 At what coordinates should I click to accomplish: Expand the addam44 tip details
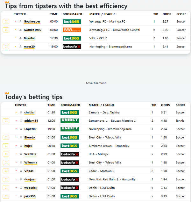coord(6,121)
